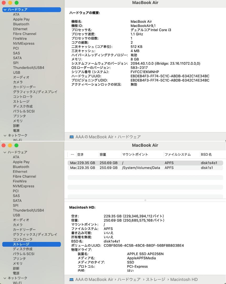Viewport: 226px width, 284px height.
Task: Expand the ネットワーク section
Action: coord(5,135)
